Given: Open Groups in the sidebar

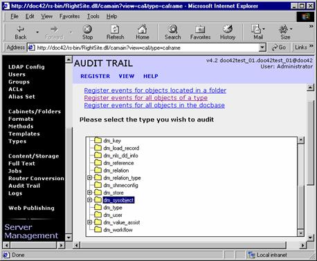Looking at the screenshot, I should pyautogui.click(x=19, y=81).
